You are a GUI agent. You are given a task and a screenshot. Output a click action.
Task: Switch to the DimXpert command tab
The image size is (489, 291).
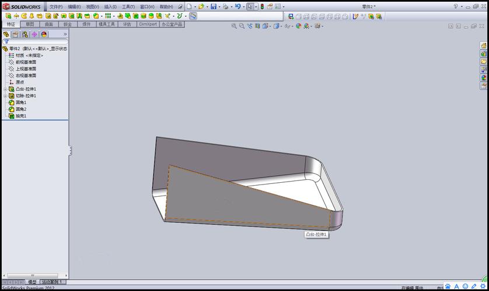148,24
